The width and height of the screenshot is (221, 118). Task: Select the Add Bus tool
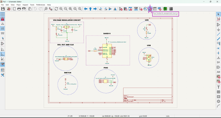(x=218, y=39)
